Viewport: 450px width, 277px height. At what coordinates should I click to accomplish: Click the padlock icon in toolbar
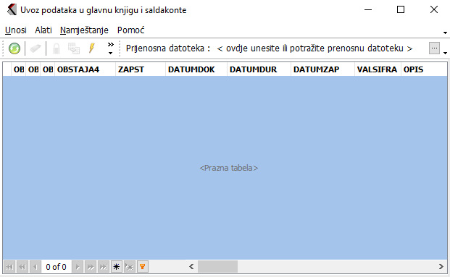(x=57, y=48)
